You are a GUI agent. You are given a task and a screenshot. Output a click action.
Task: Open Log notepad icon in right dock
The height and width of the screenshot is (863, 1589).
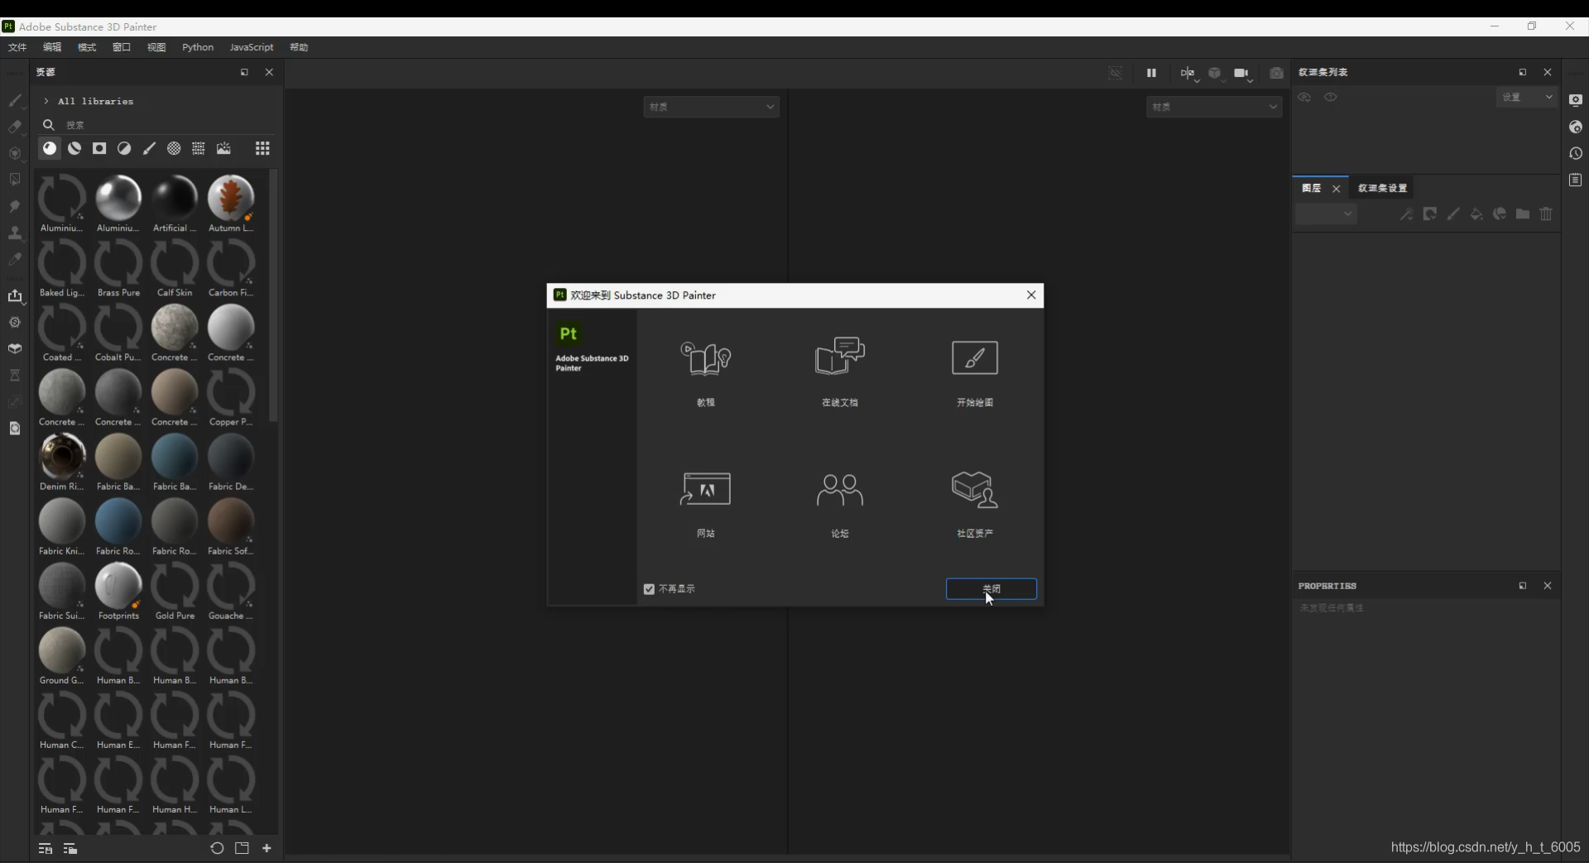pyautogui.click(x=1576, y=180)
